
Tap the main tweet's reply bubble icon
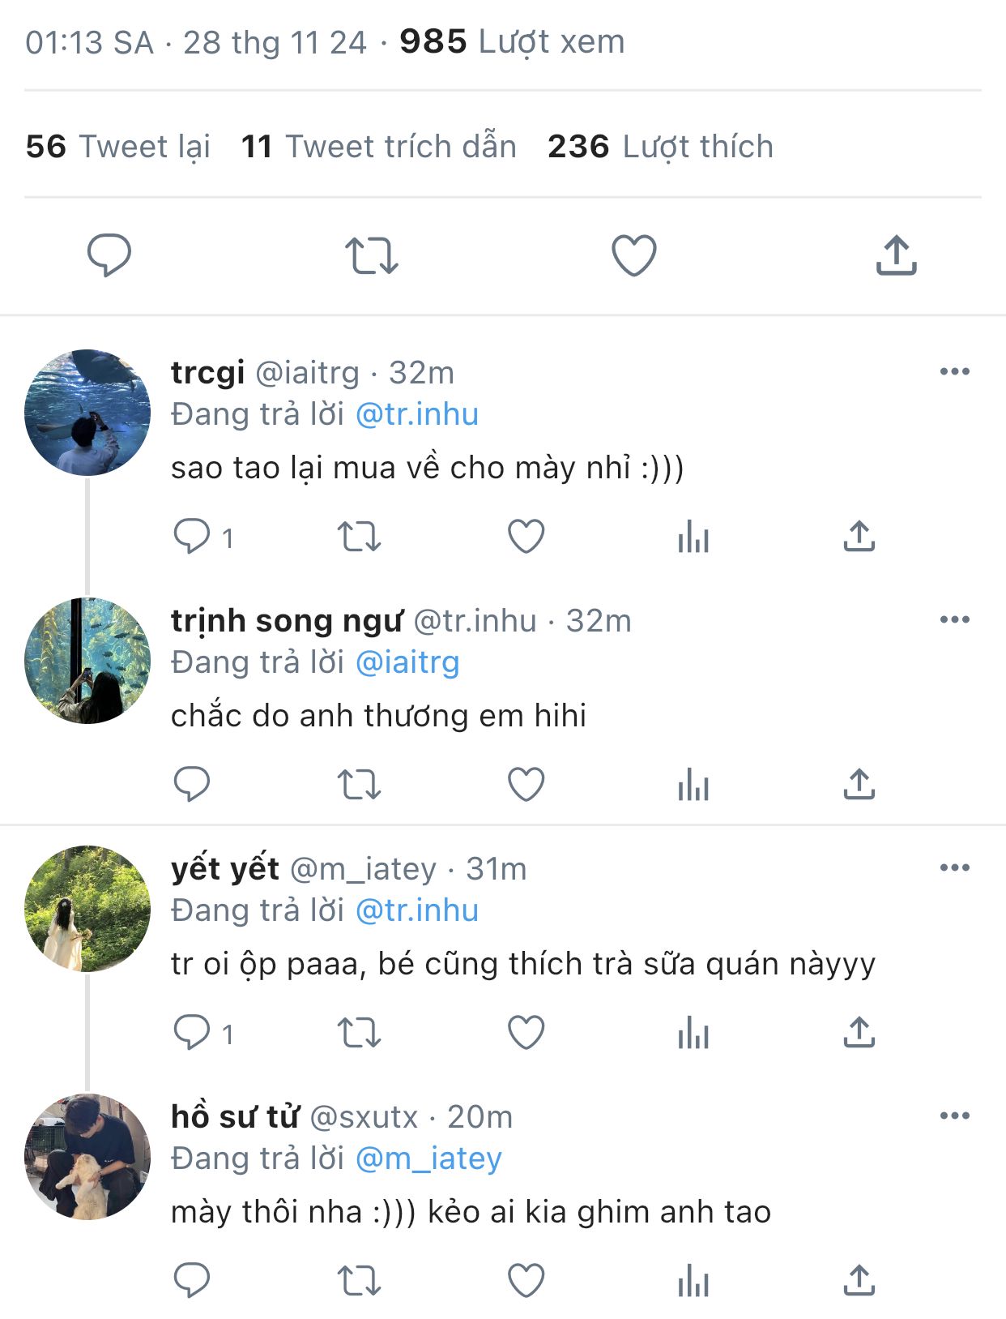[109, 255]
